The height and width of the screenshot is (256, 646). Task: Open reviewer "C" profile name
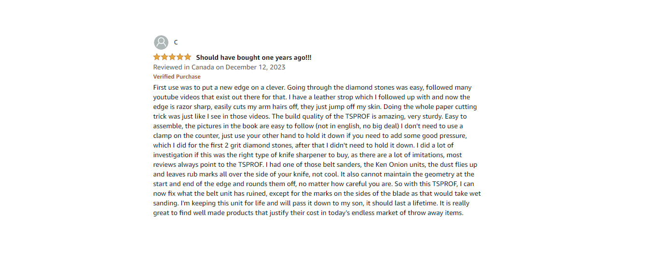176,42
